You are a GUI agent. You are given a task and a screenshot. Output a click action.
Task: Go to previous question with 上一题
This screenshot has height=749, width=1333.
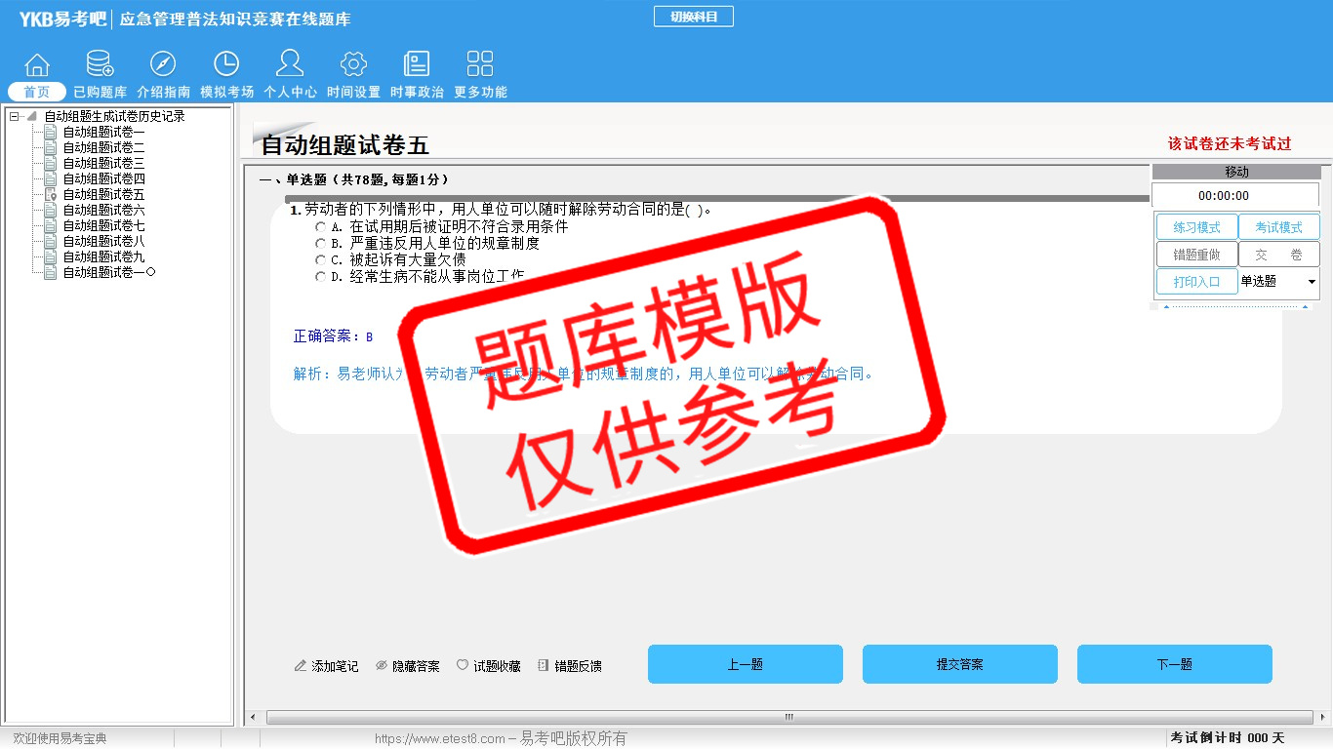[745, 664]
